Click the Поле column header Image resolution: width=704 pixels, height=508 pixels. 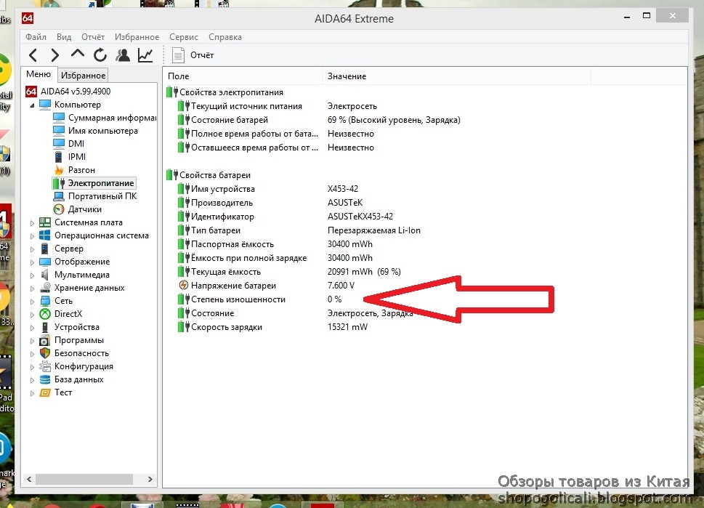[243, 76]
